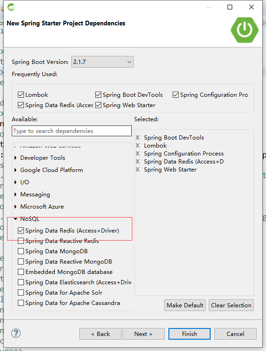Image resolution: width=266 pixels, height=351 pixels.
Task: Click the Next button
Action: [x=144, y=334]
